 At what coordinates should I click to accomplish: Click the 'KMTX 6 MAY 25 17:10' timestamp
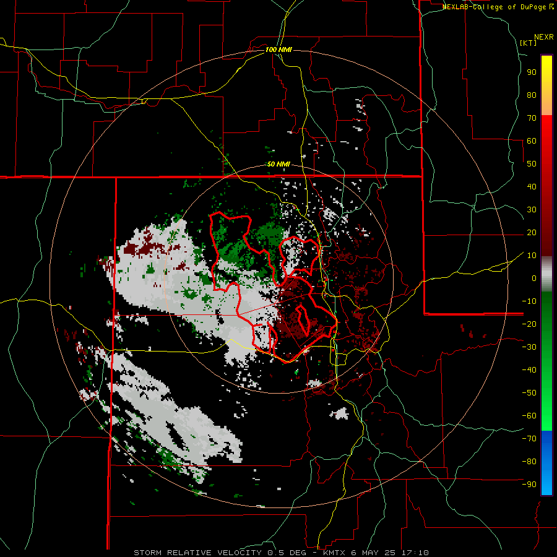pyautogui.click(x=376, y=553)
